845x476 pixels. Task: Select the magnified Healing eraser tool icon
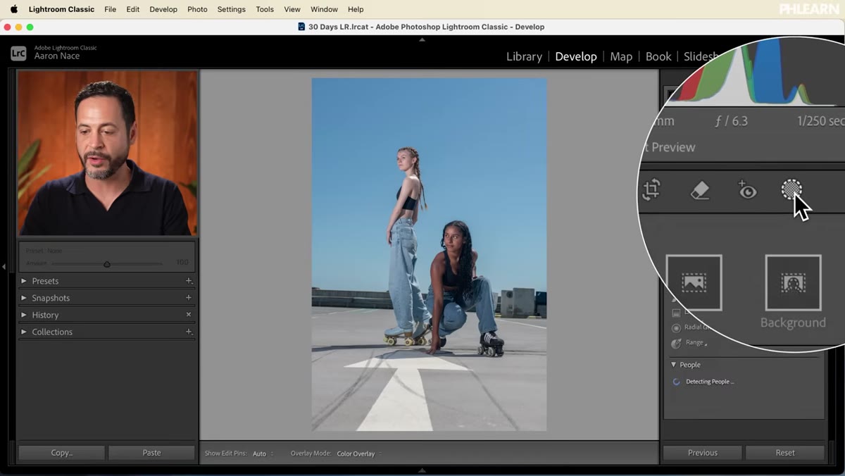tap(699, 190)
